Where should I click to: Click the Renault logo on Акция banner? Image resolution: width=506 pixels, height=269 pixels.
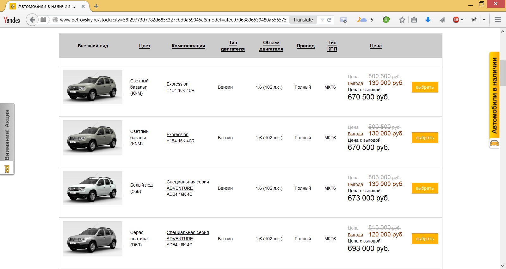pos(7,169)
